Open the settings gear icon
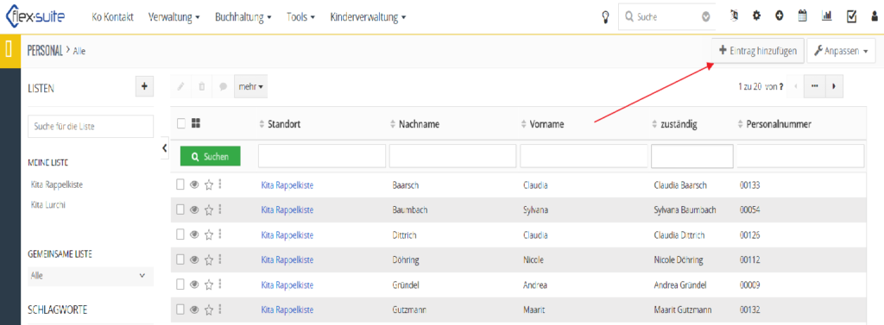The image size is (884, 325). [756, 17]
